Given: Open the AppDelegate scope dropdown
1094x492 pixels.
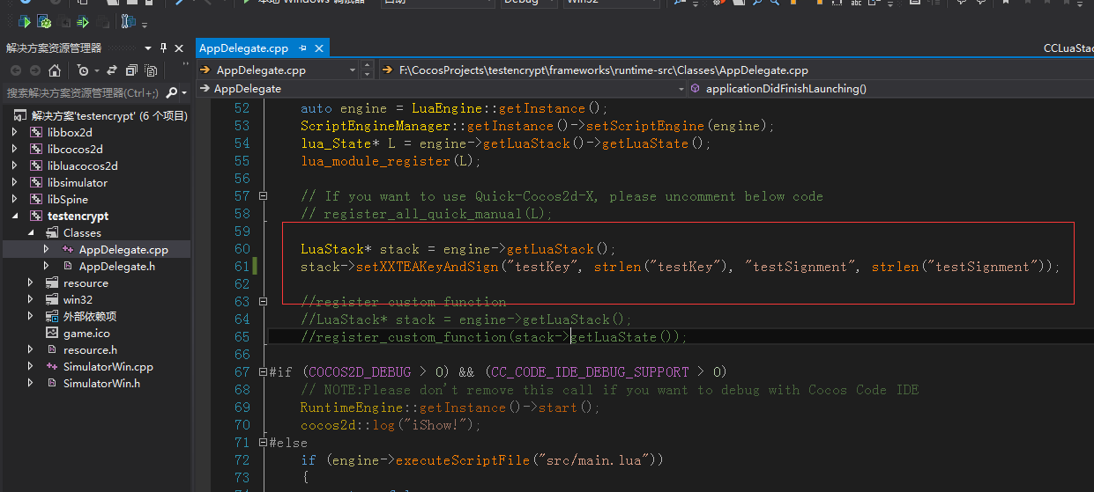Looking at the screenshot, I should 681,89.
